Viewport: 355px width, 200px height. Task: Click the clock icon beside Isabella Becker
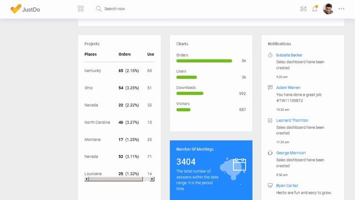270,55
